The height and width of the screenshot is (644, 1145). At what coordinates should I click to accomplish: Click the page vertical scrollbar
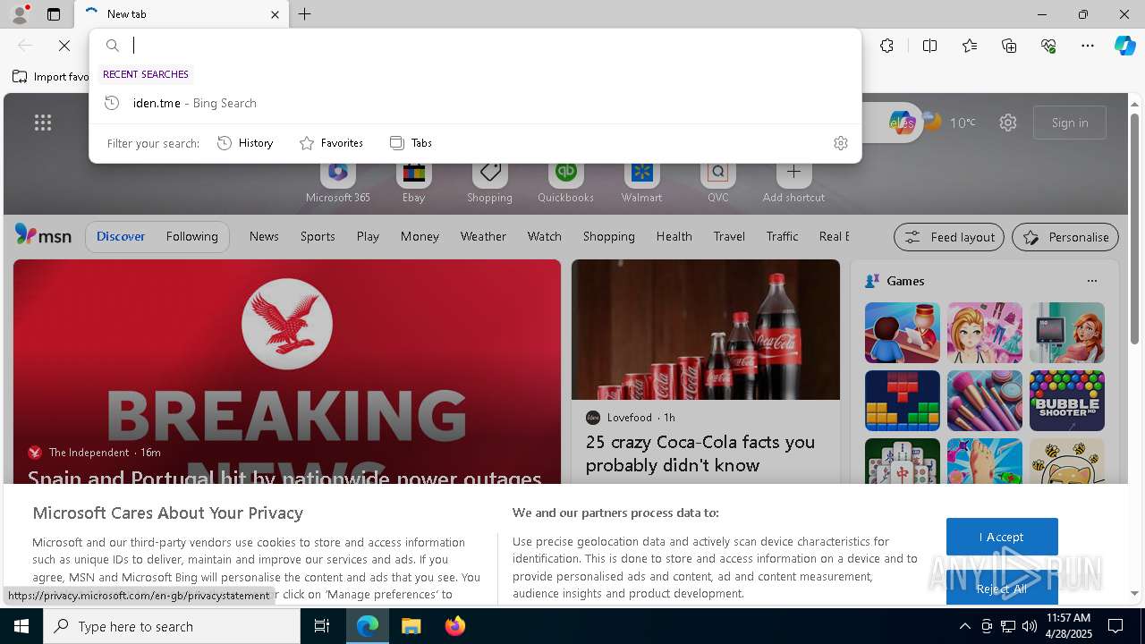(x=1135, y=228)
